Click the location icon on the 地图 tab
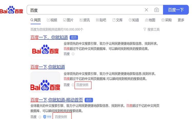 (x=147, y=20)
